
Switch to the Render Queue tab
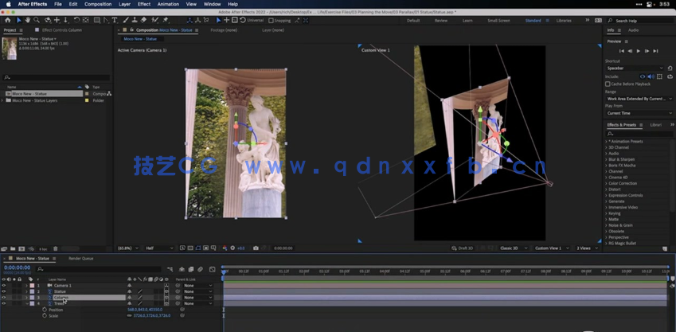(81, 259)
